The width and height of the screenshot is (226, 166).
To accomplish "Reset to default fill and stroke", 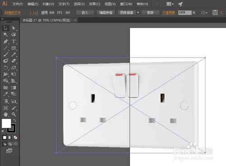I will tap(3, 132).
